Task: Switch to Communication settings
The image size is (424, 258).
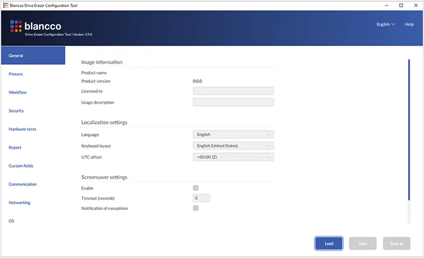Action: (x=23, y=184)
